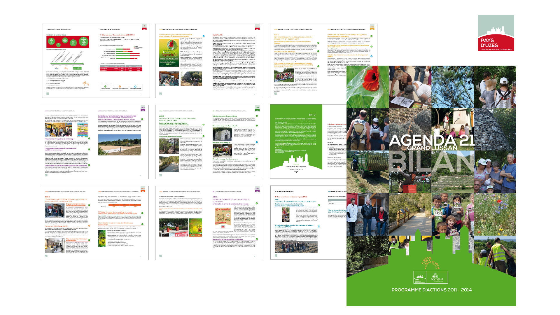
Task: Open the Axe 2 services accessibles spread
Action: 95,223
